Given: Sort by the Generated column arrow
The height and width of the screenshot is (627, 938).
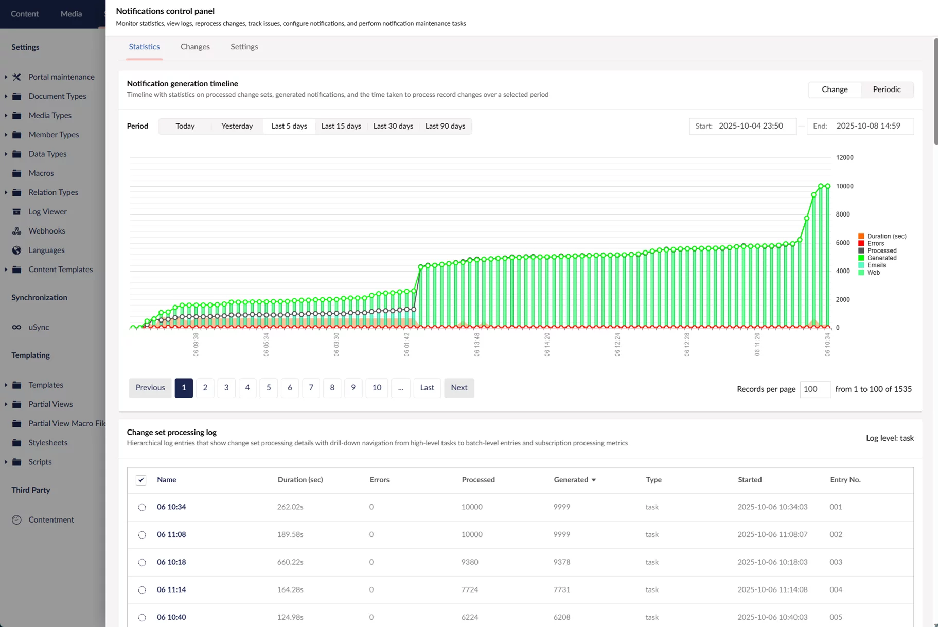Looking at the screenshot, I should (594, 480).
